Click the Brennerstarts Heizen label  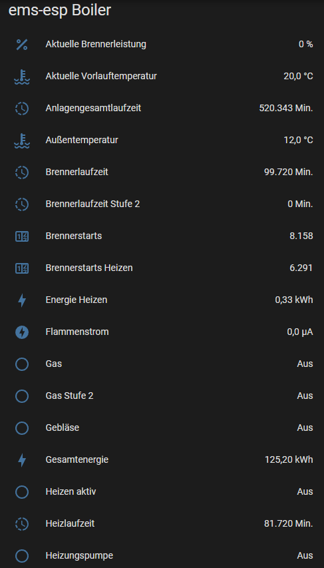(x=89, y=268)
